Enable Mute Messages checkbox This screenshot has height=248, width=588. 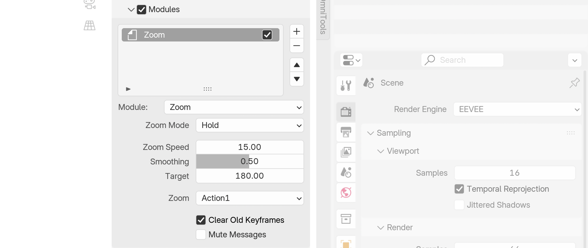click(201, 234)
